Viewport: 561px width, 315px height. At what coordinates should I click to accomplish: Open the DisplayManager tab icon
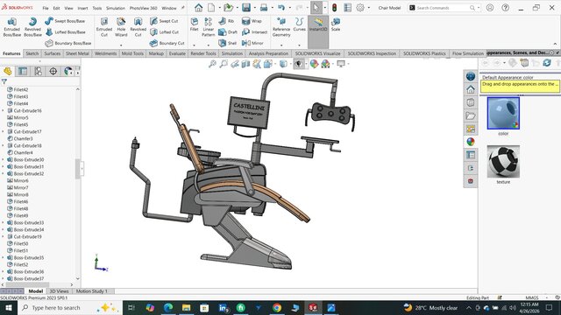pos(68,72)
